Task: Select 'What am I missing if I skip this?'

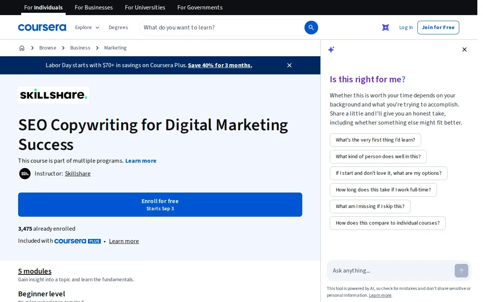Action: 370,206
